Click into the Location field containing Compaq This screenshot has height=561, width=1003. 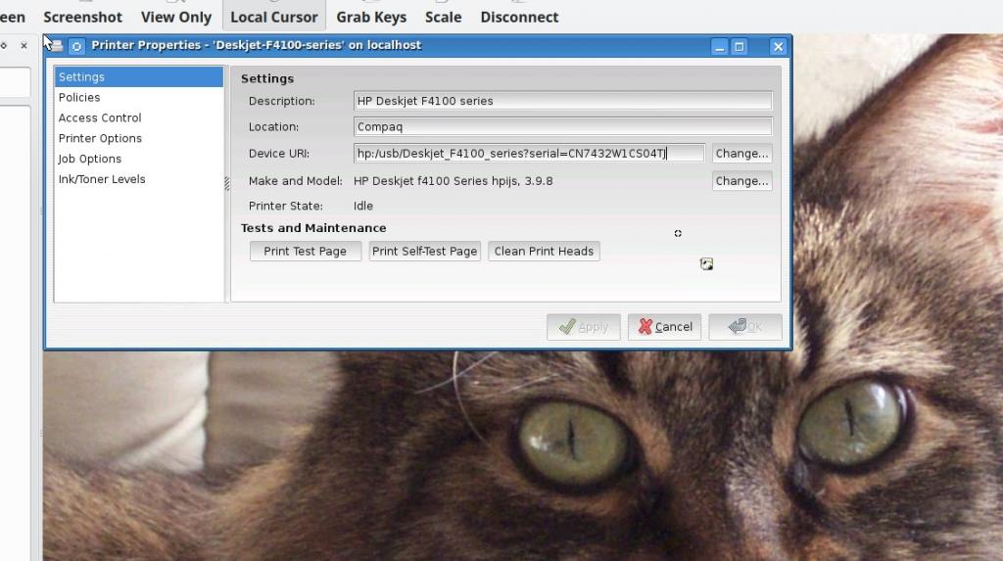[x=563, y=126]
